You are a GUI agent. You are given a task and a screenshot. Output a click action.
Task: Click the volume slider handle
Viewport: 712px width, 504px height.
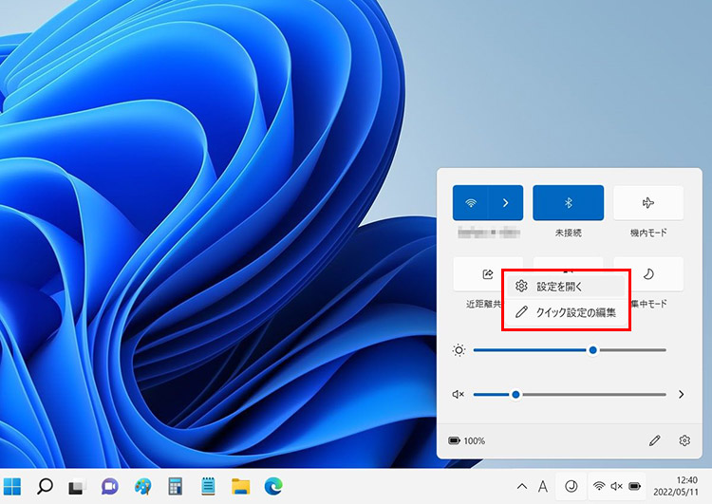coord(515,394)
